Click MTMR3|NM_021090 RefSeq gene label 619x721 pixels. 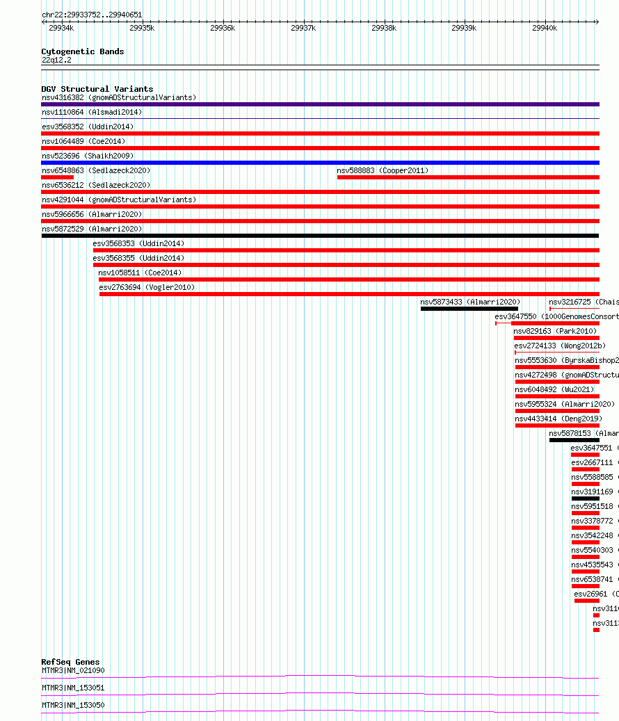73,670
